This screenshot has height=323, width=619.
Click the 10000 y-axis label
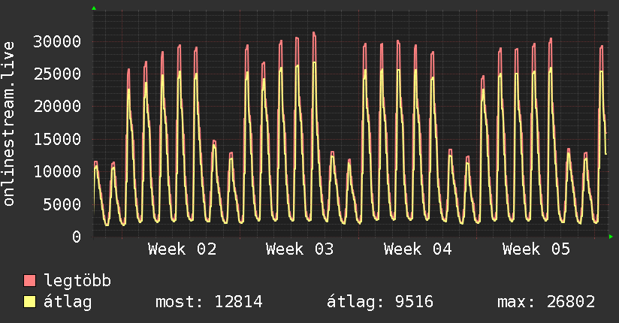pyautogui.click(x=57, y=171)
